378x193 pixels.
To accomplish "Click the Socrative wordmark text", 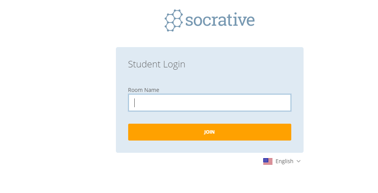I will (220, 20).
